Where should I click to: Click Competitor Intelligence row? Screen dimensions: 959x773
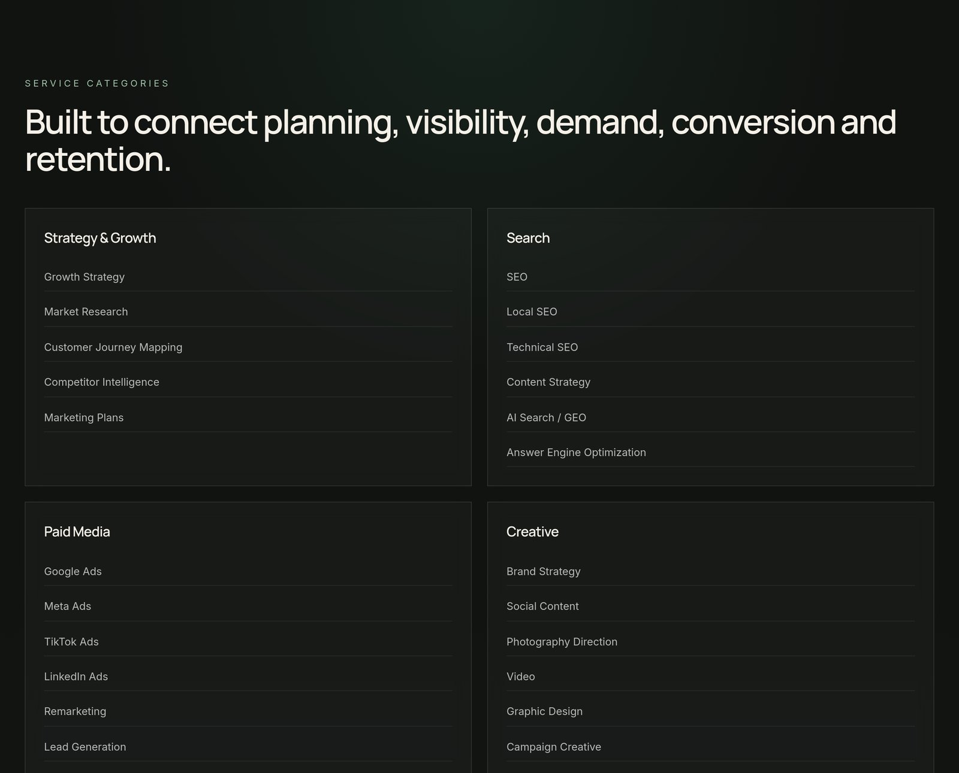pyautogui.click(x=248, y=382)
